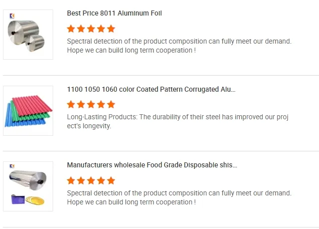The width and height of the screenshot is (319, 229).
Task: Click fifth star of Aluminum Foil rating
Action: click(x=111, y=29)
